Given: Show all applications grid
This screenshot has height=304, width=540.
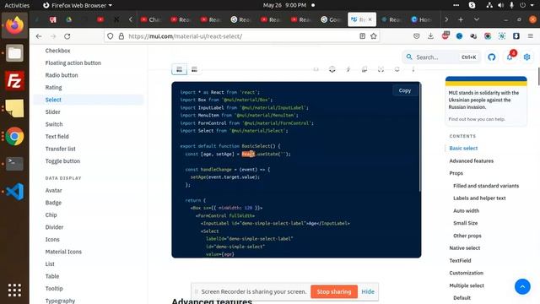Looking at the screenshot, I should point(14,290).
